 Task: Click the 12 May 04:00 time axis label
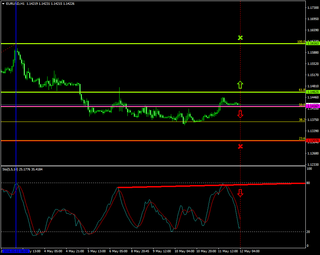(x=250, y=251)
